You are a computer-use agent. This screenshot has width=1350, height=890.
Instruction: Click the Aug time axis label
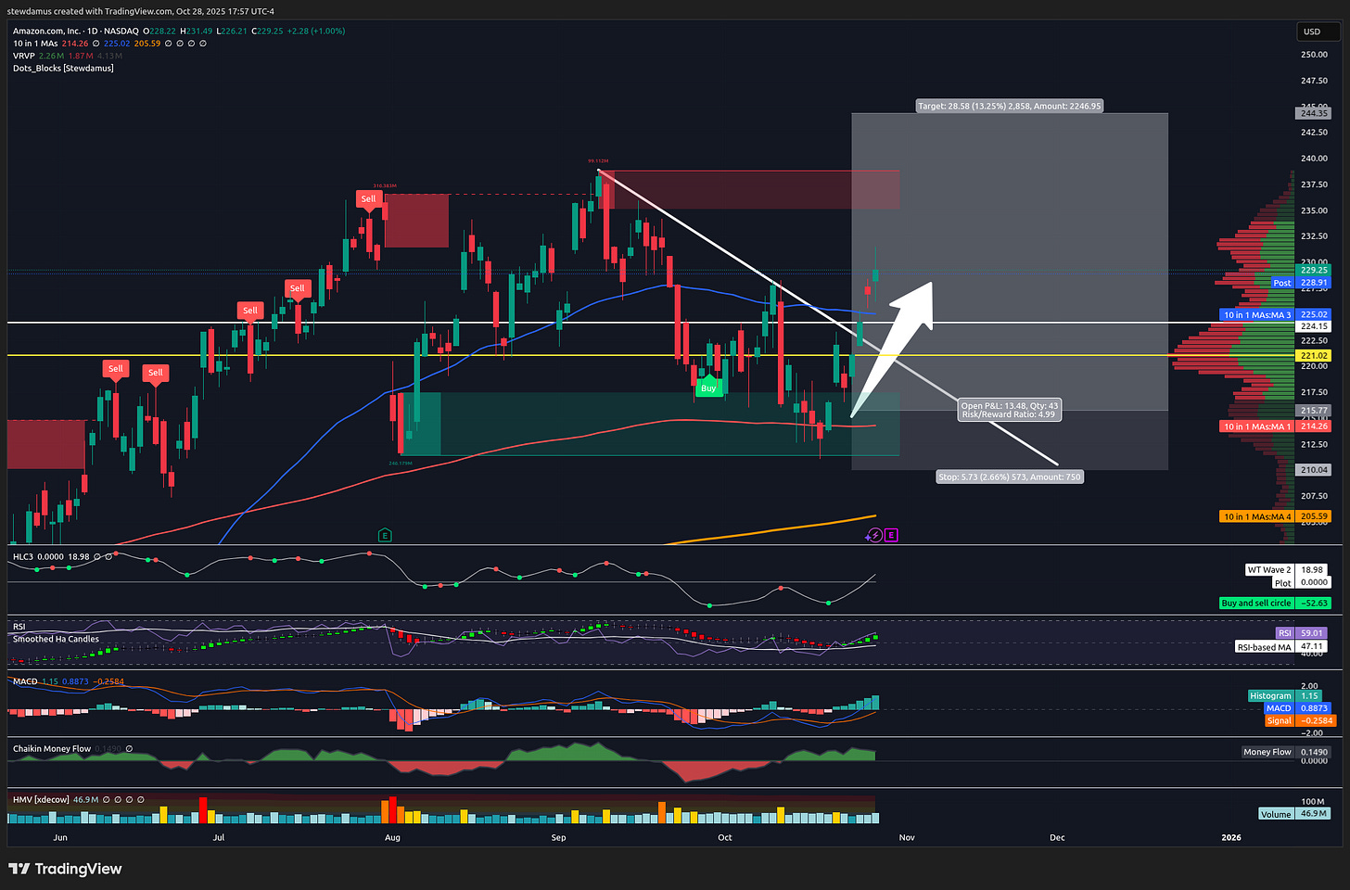pos(392,837)
